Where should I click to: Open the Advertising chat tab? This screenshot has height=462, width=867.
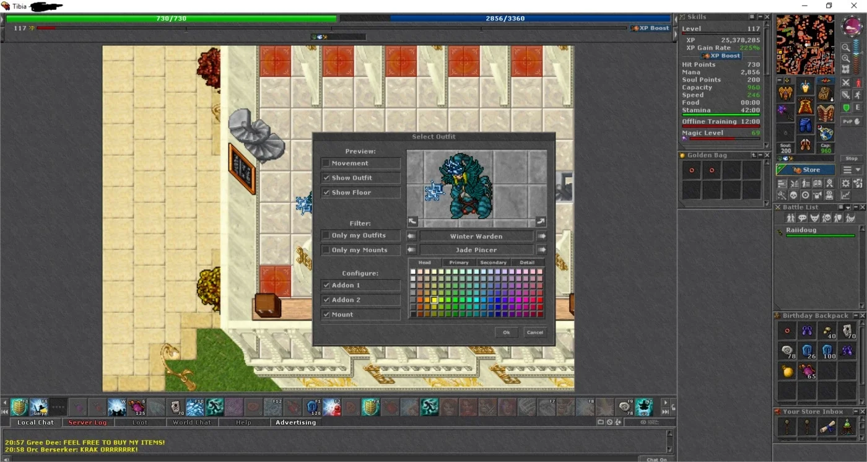(x=296, y=422)
